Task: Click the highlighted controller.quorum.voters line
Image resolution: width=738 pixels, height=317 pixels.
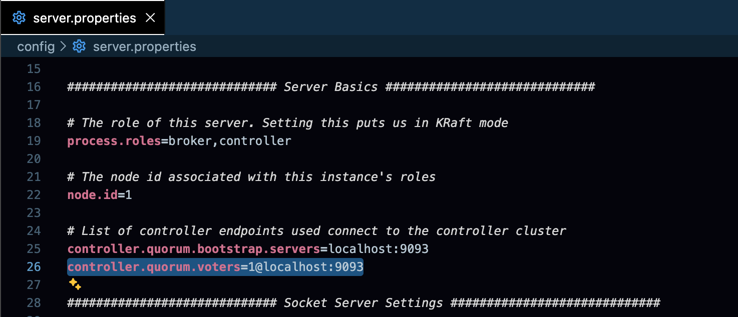Action: tap(215, 267)
